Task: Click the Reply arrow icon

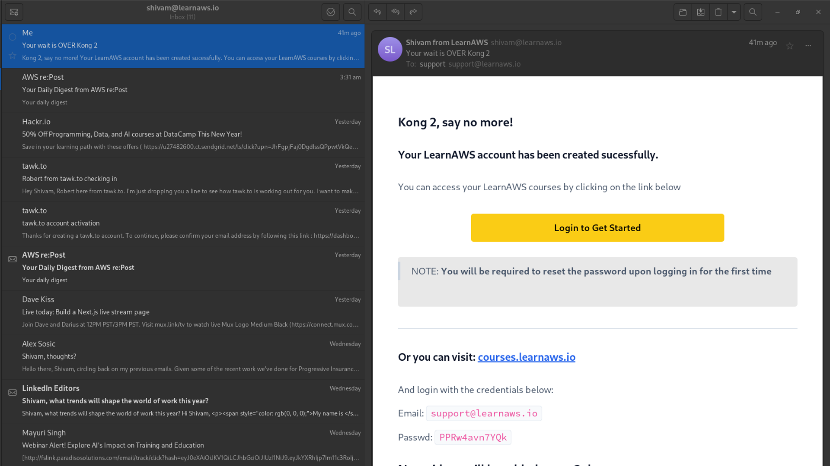Action: pos(377,12)
